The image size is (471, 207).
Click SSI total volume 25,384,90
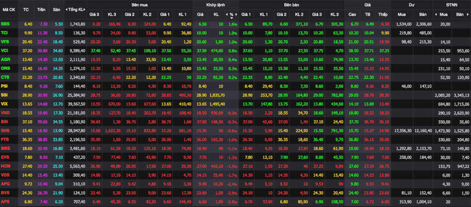pos(77,95)
